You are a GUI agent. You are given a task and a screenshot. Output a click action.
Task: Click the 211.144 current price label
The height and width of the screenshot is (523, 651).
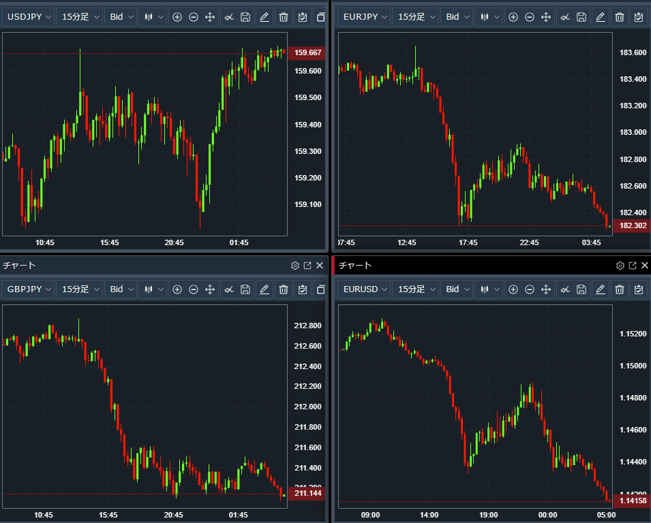tap(306, 493)
